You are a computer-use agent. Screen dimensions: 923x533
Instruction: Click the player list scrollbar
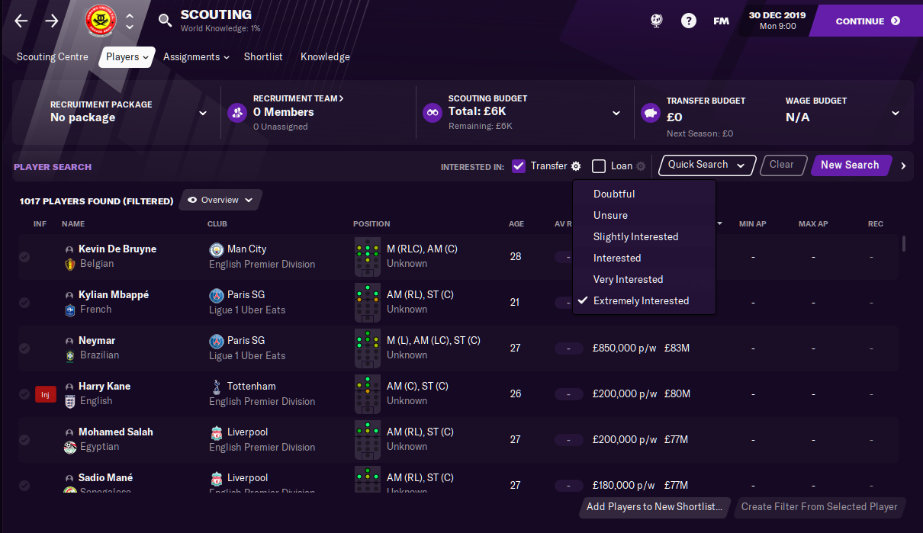pyautogui.click(x=905, y=244)
